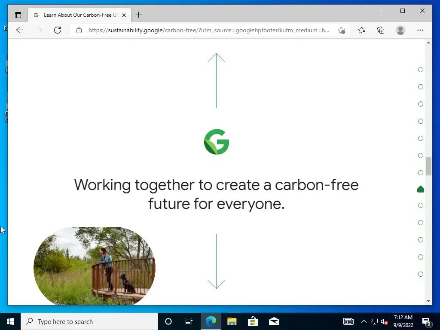Add this page to favorites

click(341, 31)
